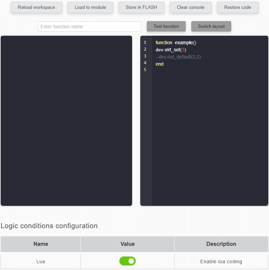Click the Description column header
The height and width of the screenshot is (270, 269).
click(221, 244)
